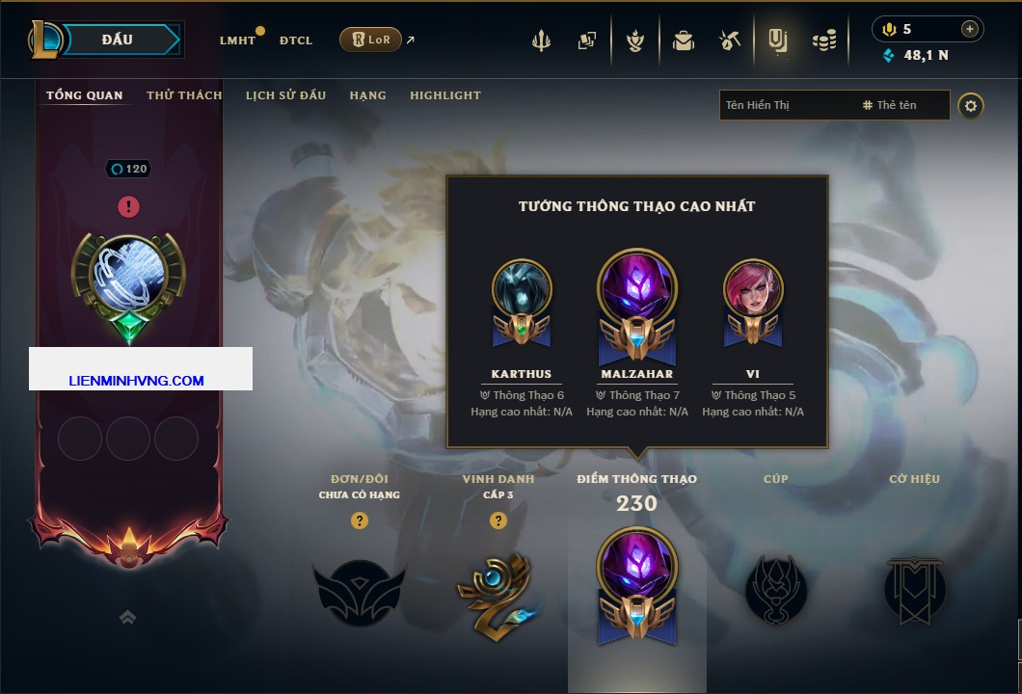Launch LoR from the top bar
This screenshot has height=694, width=1022.
tap(370, 40)
